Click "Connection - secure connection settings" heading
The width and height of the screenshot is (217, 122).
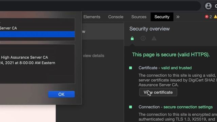pyautogui.click(x=176, y=107)
